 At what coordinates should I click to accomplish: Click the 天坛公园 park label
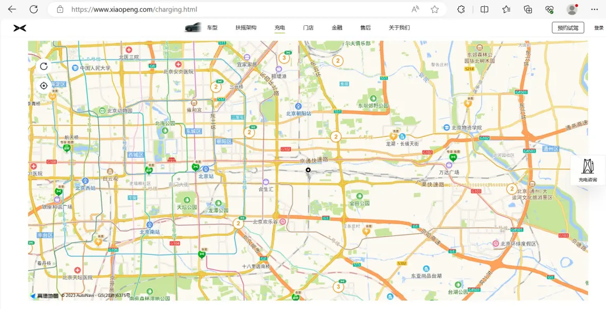[x=187, y=207]
